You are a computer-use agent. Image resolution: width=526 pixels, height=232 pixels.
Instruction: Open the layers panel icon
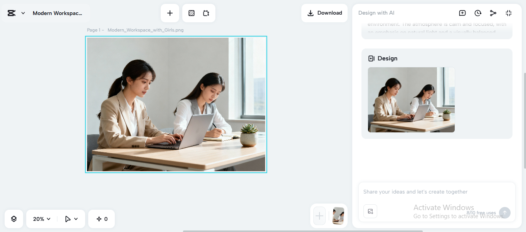coord(14,219)
